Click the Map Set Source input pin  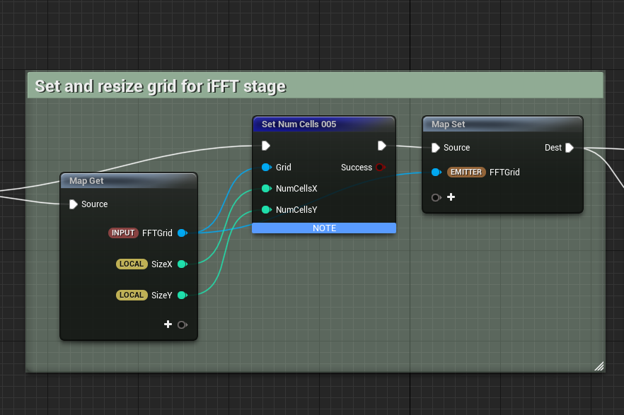pyautogui.click(x=436, y=148)
